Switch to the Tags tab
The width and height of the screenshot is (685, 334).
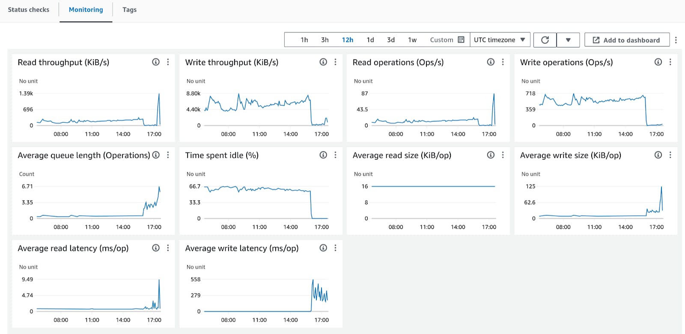pos(129,9)
